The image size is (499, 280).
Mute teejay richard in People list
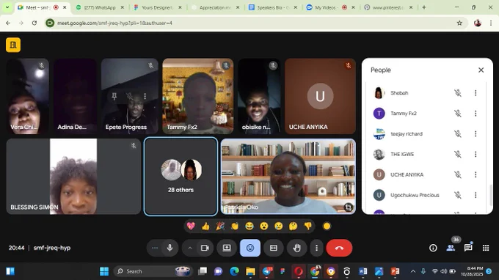coord(458,134)
